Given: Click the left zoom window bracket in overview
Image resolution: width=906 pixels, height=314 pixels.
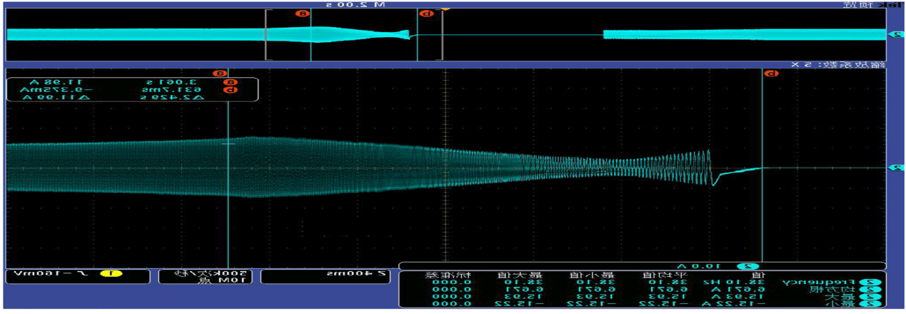Looking at the screenshot, I should click(x=266, y=34).
